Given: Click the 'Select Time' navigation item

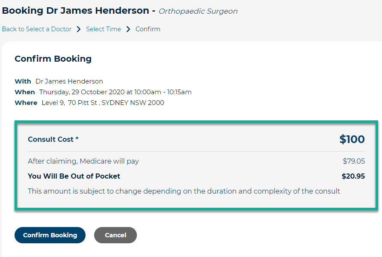Looking at the screenshot, I should pos(103,29).
